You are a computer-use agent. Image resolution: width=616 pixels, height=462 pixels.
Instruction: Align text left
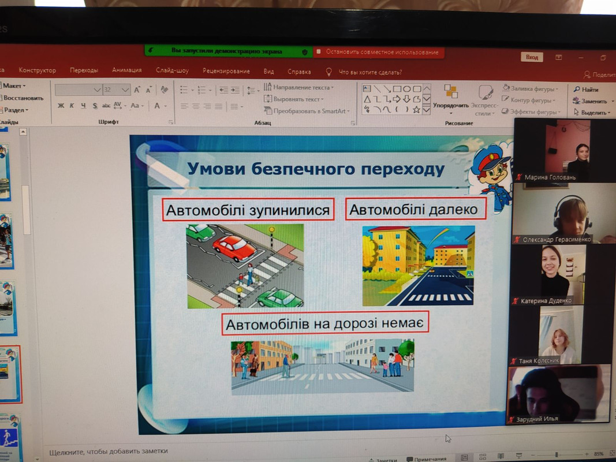pos(184,106)
